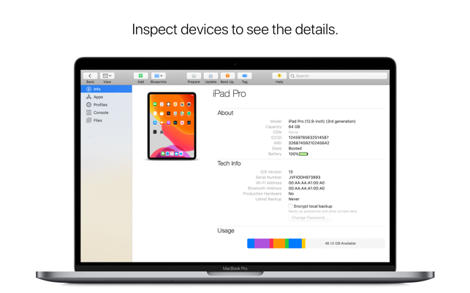470x293 pixels.
Task: Select Info in the sidebar
Action: tap(106, 89)
